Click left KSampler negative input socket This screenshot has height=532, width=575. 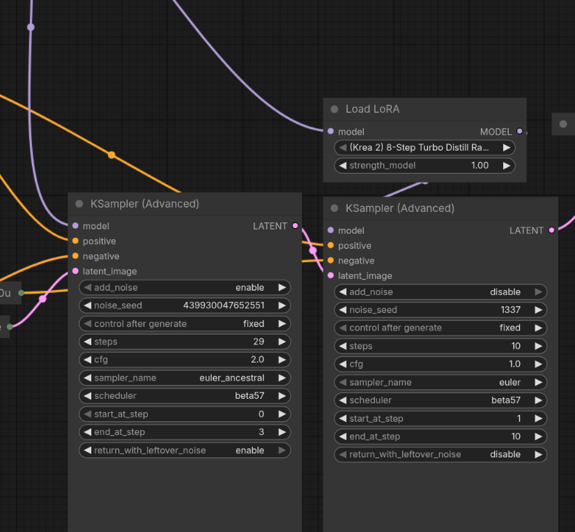75,256
